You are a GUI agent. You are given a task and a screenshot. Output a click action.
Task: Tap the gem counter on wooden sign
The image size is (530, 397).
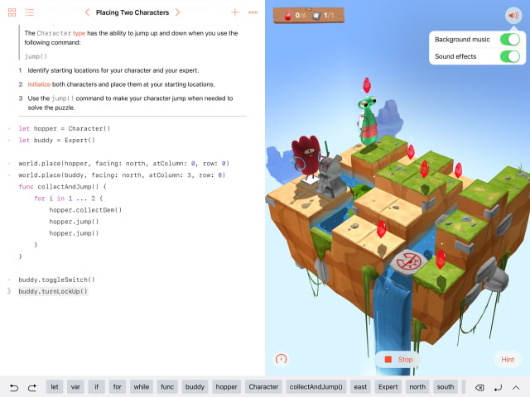[295, 15]
